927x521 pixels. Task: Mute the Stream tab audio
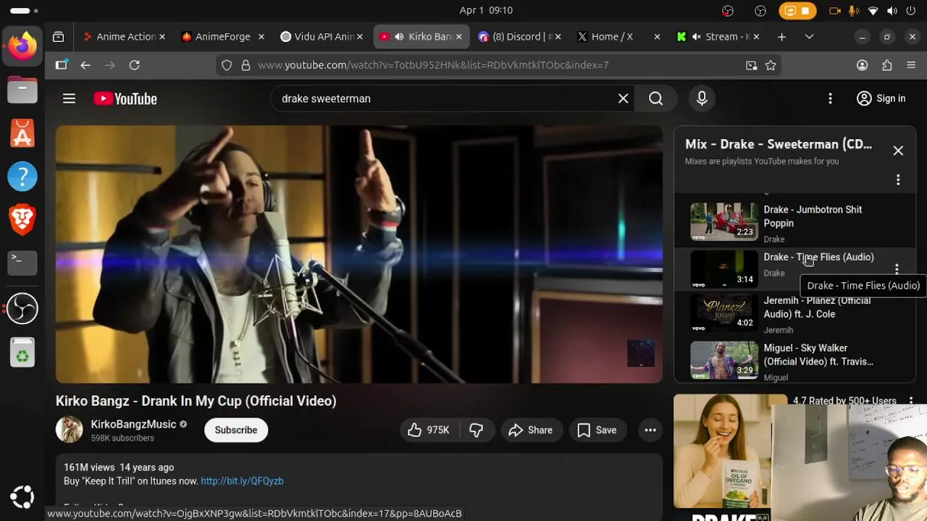pyautogui.click(x=696, y=36)
